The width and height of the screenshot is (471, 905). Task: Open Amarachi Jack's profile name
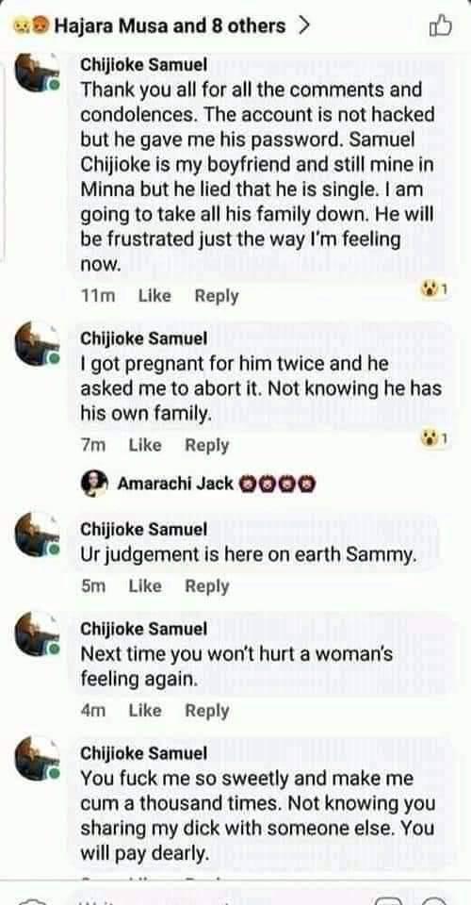tap(174, 483)
